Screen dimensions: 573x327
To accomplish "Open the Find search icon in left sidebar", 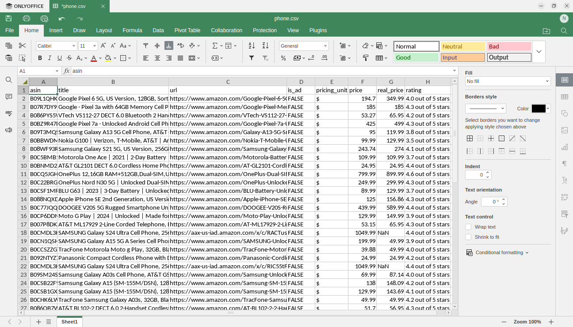I will (9, 80).
